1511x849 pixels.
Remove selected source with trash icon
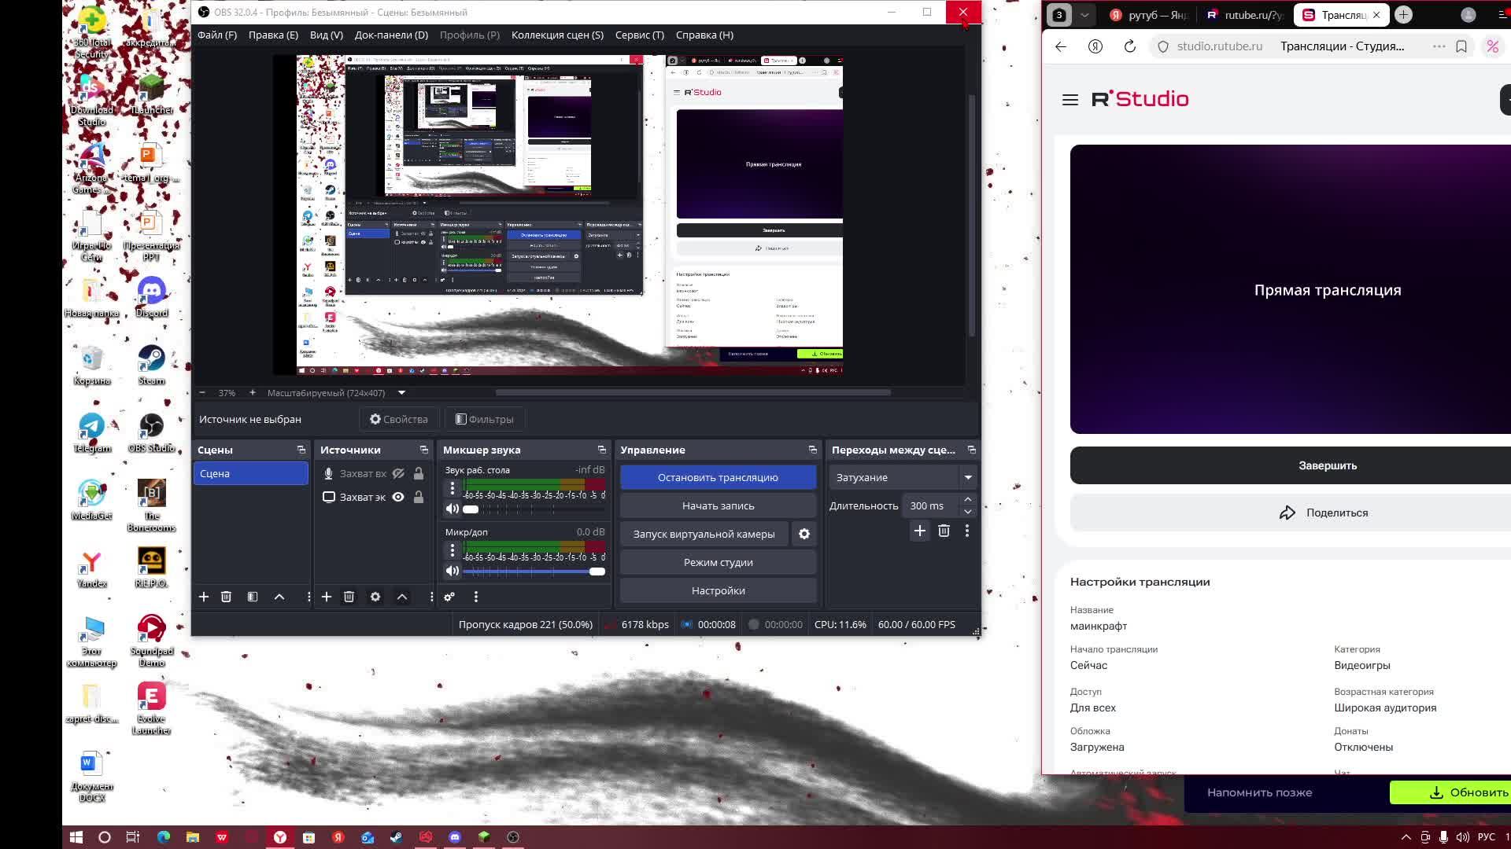click(349, 597)
